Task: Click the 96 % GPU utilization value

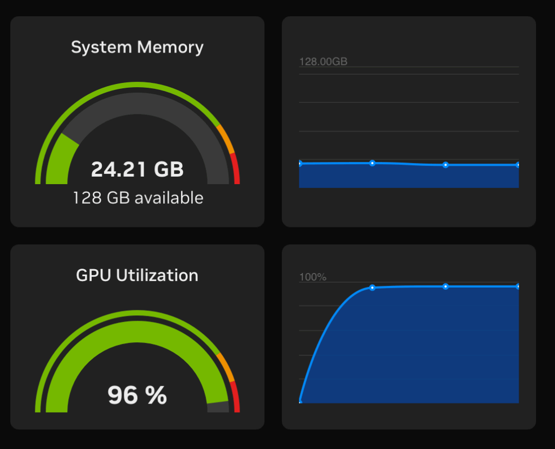Action: pos(137,395)
